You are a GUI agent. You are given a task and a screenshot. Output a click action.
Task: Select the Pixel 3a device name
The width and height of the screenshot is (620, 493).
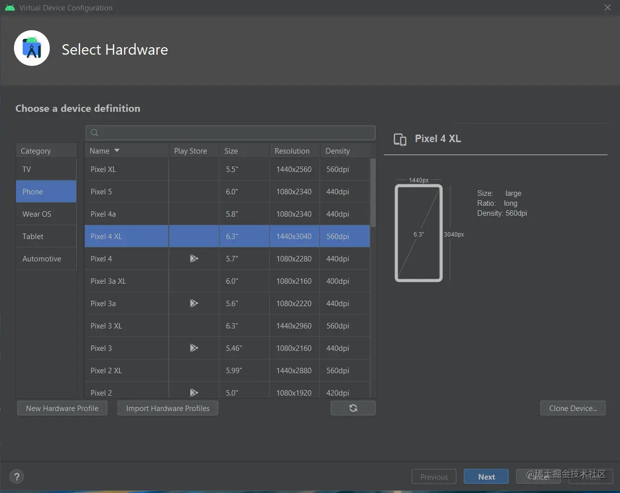(x=103, y=303)
